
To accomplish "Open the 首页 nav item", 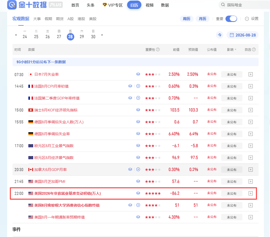I will click(75, 5).
